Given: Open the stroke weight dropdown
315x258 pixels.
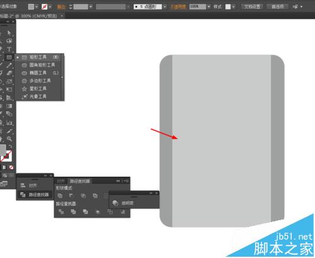Looking at the screenshot, I should (x=91, y=7).
